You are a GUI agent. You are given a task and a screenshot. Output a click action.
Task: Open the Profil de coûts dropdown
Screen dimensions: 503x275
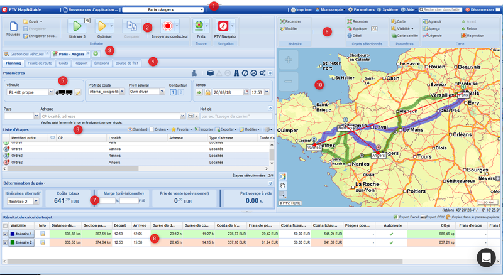coord(122,92)
